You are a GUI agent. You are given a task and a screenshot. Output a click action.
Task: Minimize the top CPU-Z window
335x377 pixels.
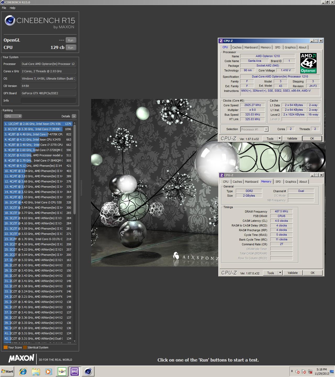click(312, 41)
